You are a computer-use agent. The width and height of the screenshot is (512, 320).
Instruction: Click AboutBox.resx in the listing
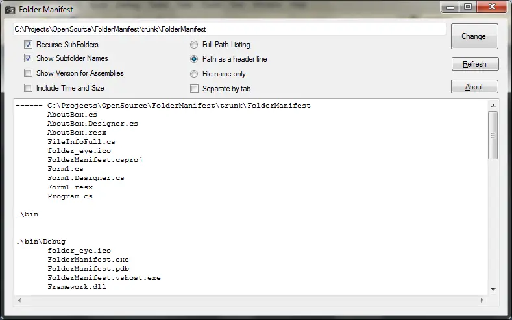[77, 133]
